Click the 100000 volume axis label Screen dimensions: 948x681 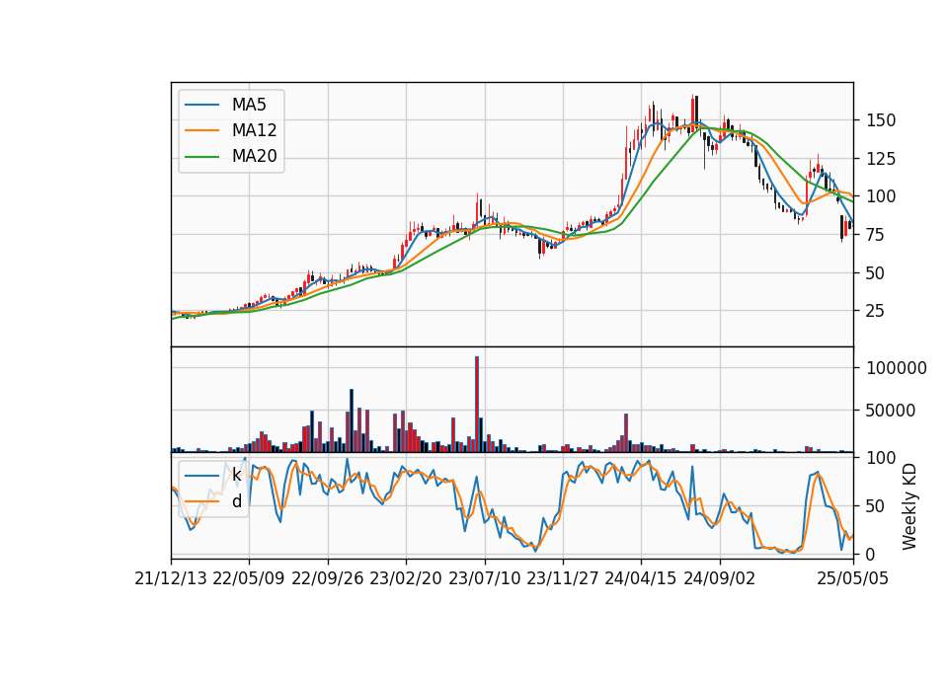[897, 368]
